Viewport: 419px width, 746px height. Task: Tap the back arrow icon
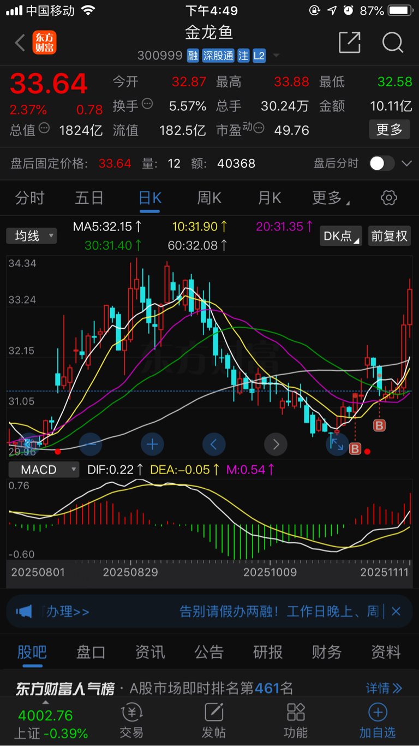20,43
